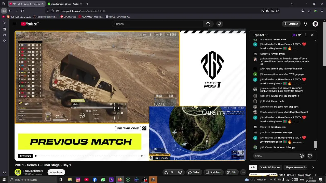Screen dimensions: 326x183
Task: Open IGGGAMES bookmark
Action: pos(90,17)
